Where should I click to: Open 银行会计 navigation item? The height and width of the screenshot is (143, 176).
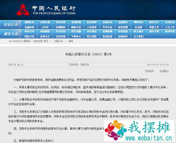click(154, 22)
